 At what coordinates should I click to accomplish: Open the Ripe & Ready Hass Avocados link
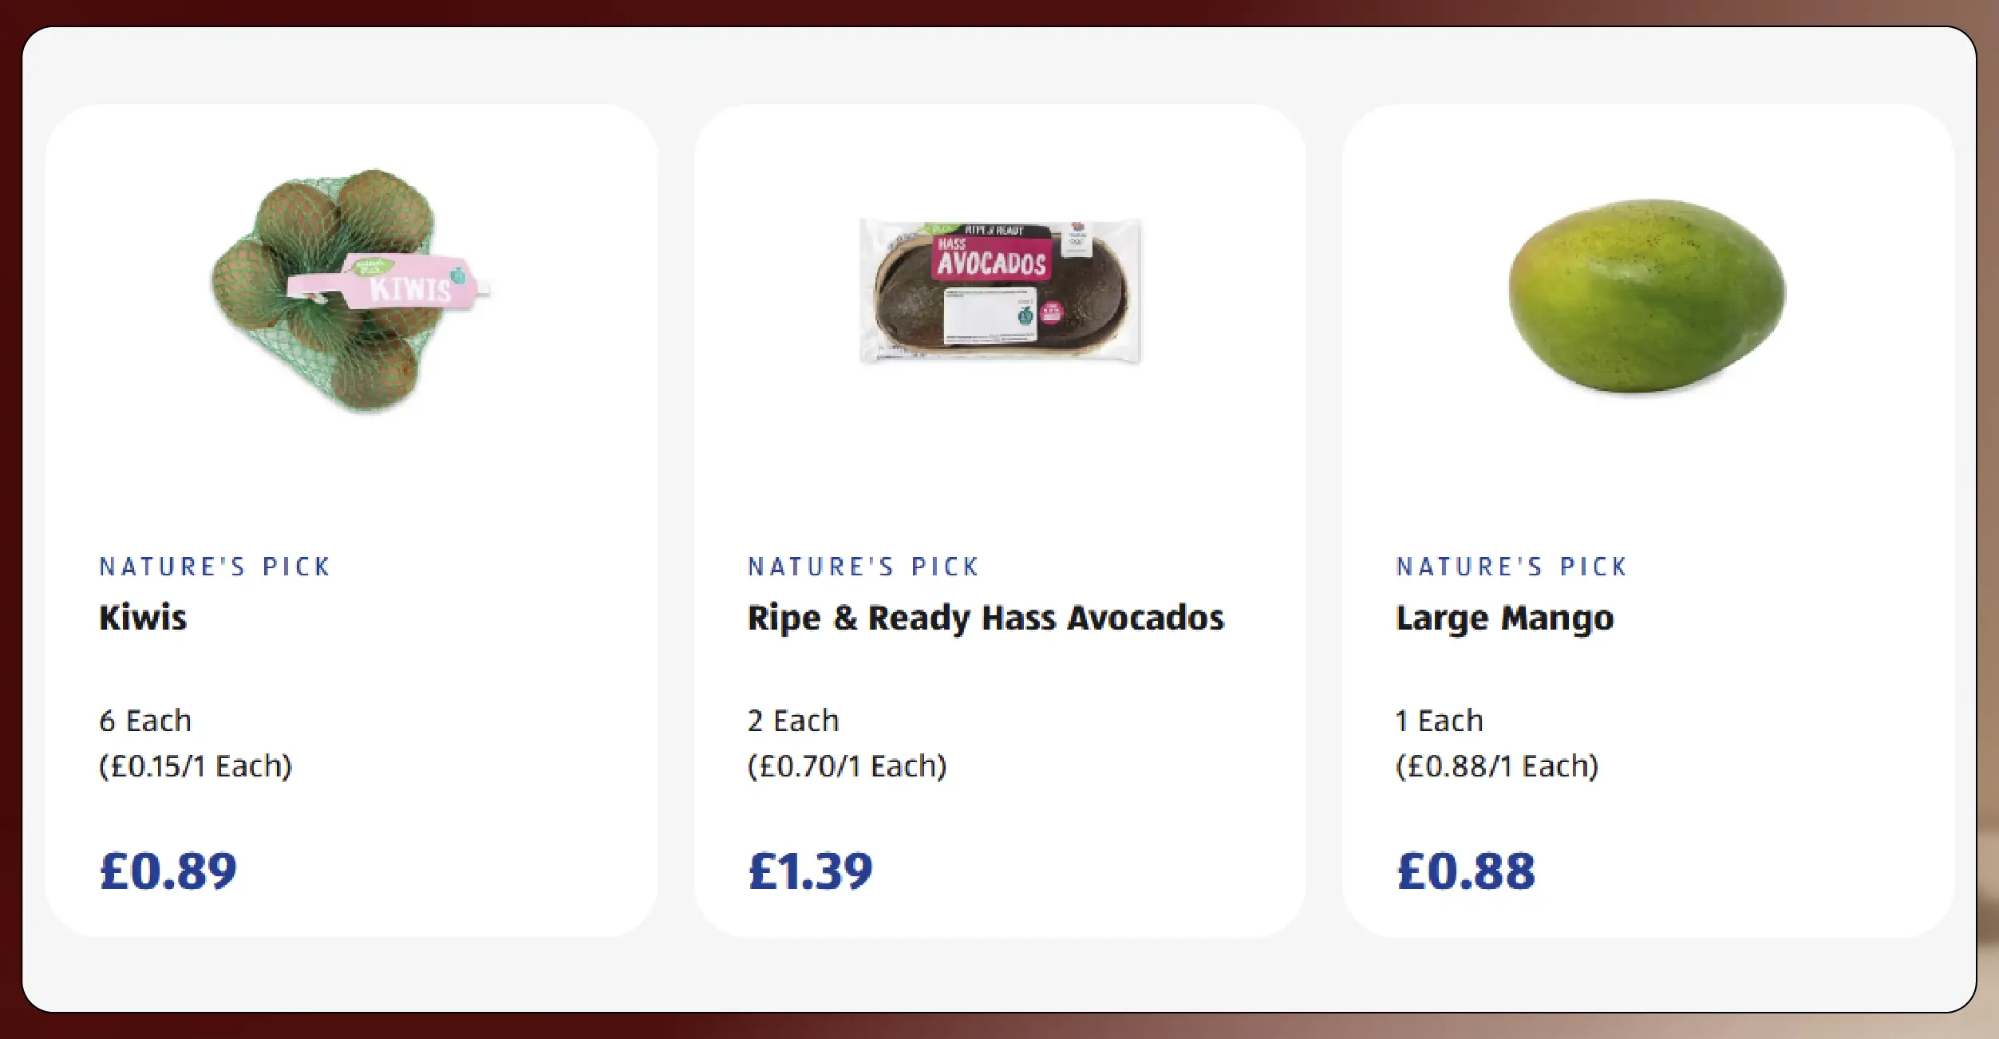tap(985, 618)
